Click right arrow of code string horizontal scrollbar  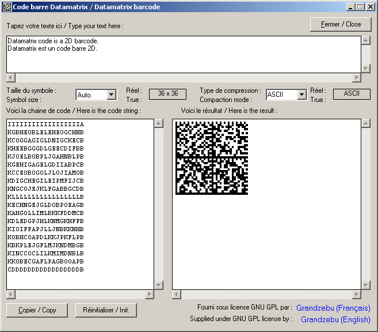click(x=149, y=295)
